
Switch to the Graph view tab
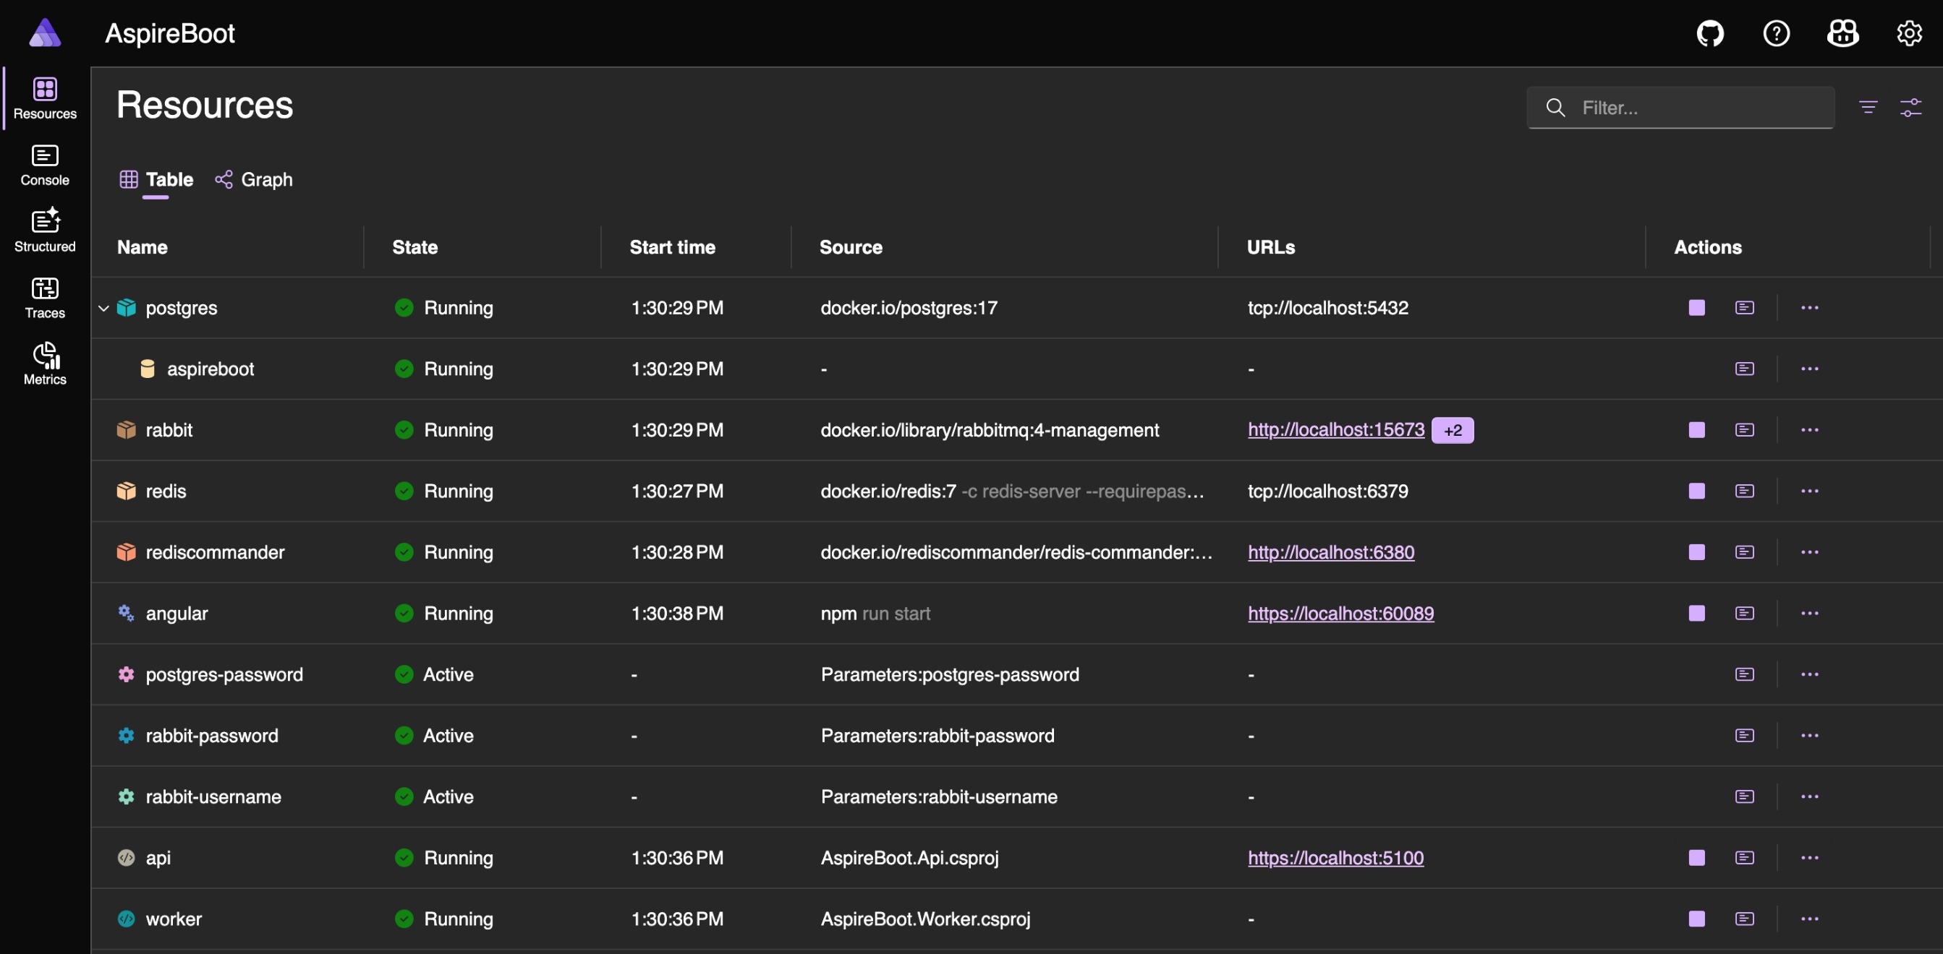(x=253, y=179)
